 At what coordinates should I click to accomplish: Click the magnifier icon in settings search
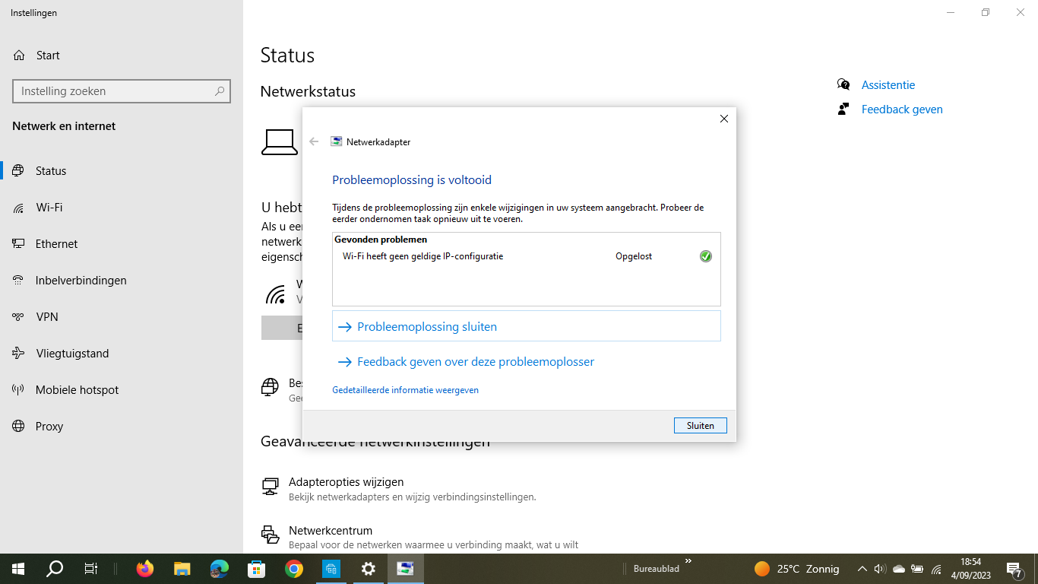pos(220,91)
